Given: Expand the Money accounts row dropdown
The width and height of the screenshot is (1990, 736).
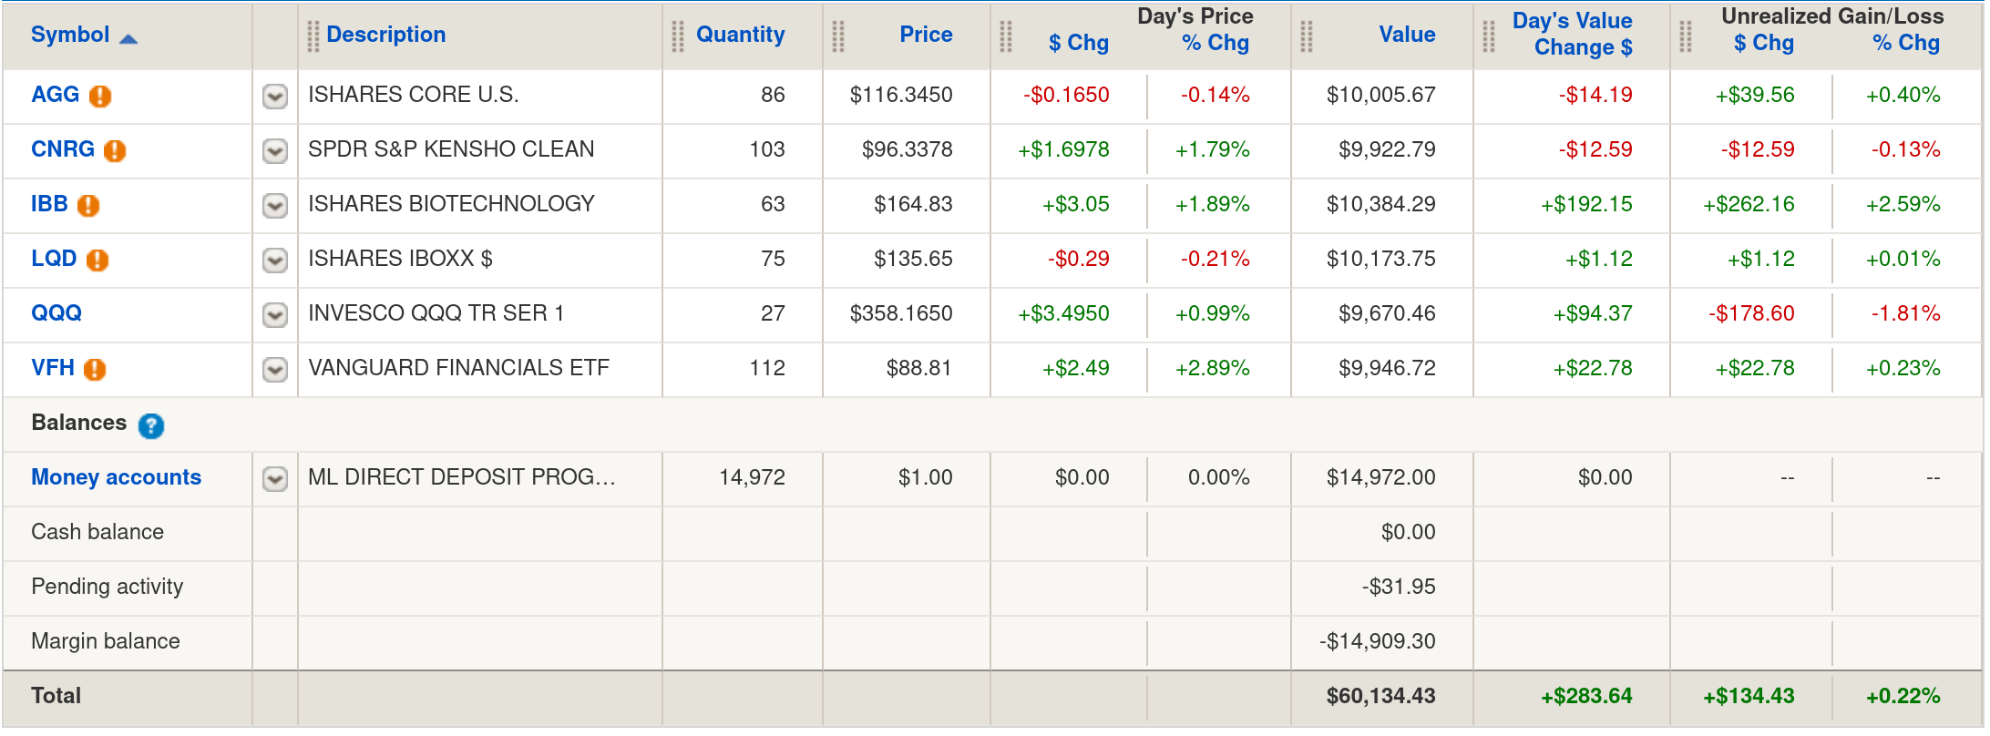Looking at the screenshot, I should click(x=275, y=478).
